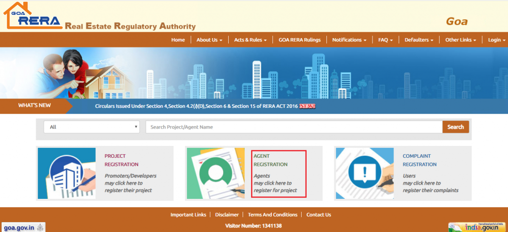Click the 'Goa' header text
Screen dimensions: 508x232
point(457,21)
